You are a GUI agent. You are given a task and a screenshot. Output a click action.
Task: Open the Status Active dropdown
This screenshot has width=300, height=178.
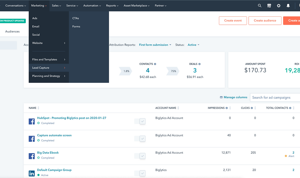click(193, 45)
